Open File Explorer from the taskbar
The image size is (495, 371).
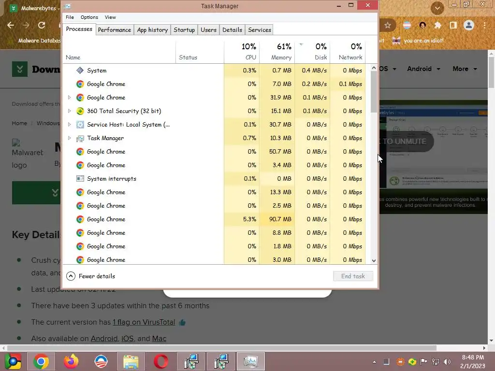point(131,361)
